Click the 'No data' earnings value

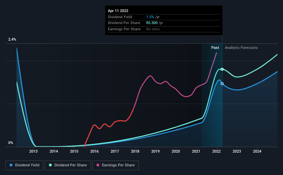coord(153,29)
